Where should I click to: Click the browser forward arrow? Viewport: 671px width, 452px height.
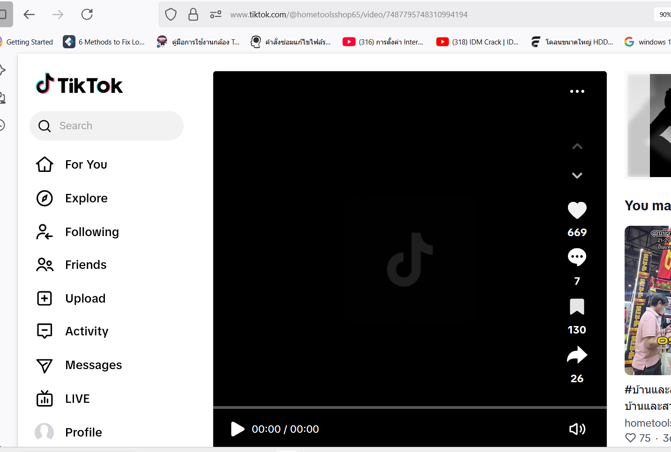click(58, 15)
